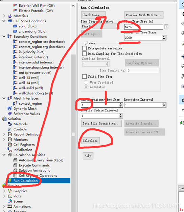
Task: Click the Controls icon
Action: click(10, 129)
